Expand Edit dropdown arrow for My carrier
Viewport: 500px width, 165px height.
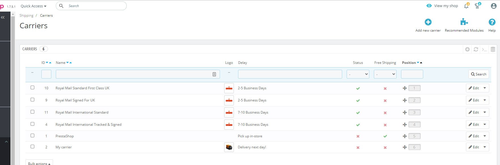coord(485,147)
